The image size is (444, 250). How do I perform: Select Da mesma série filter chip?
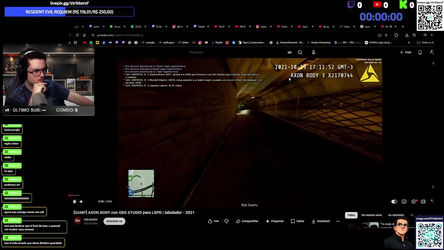372,215
